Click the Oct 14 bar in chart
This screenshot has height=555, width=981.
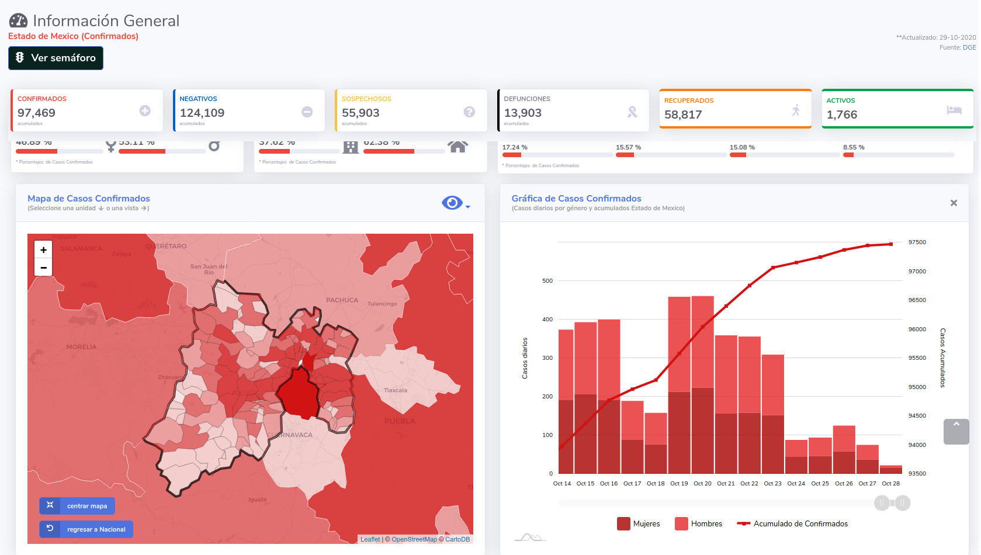(x=566, y=401)
